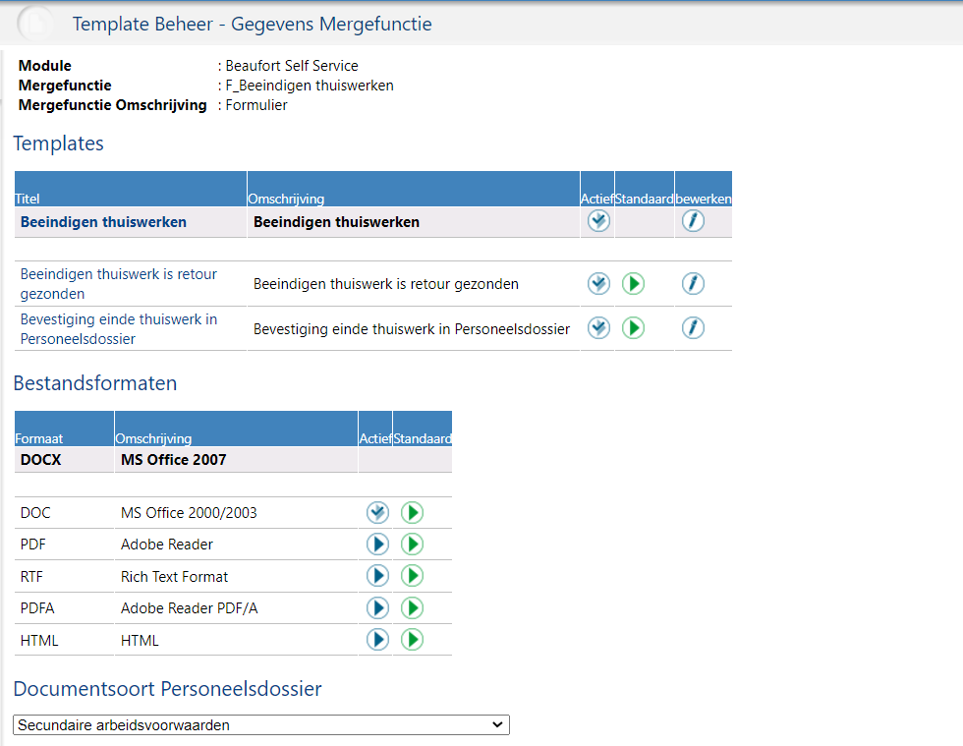Toggle Actief for Beeindigen thuiswerk is retour gezonden
The width and height of the screenshot is (963, 746).
coord(598,284)
